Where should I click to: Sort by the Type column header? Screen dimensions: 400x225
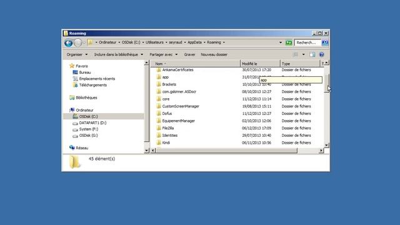tap(300, 64)
